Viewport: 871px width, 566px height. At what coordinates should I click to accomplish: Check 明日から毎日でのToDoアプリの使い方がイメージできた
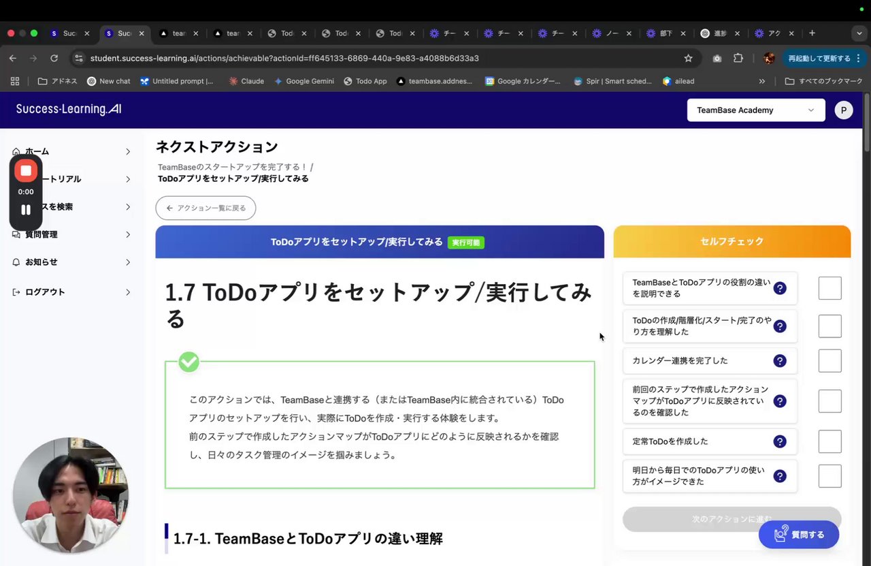click(x=829, y=476)
